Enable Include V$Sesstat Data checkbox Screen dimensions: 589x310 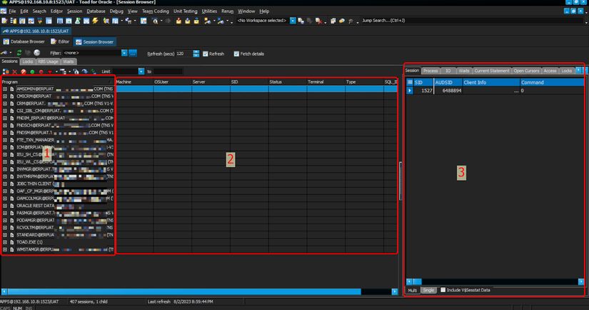click(443, 290)
